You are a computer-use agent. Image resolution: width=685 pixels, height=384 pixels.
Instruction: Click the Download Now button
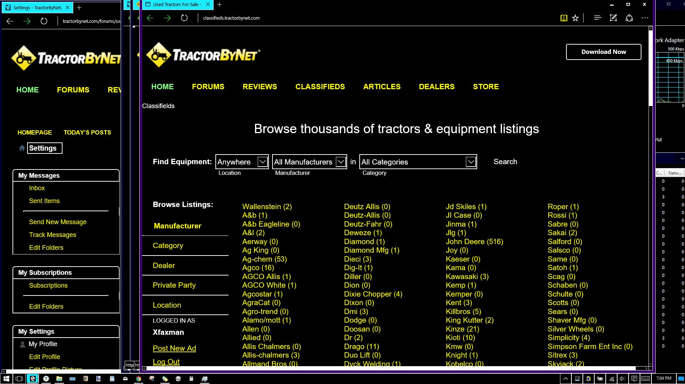(603, 52)
